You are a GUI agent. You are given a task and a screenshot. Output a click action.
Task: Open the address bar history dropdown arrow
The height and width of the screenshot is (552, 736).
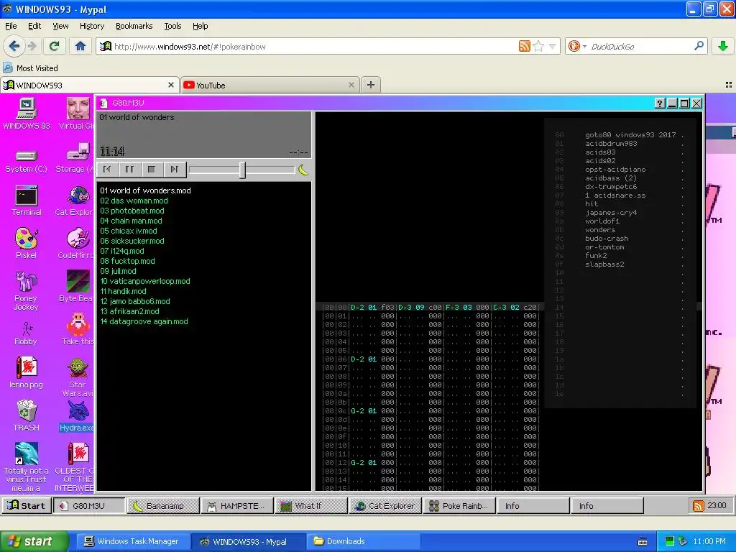[553, 46]
